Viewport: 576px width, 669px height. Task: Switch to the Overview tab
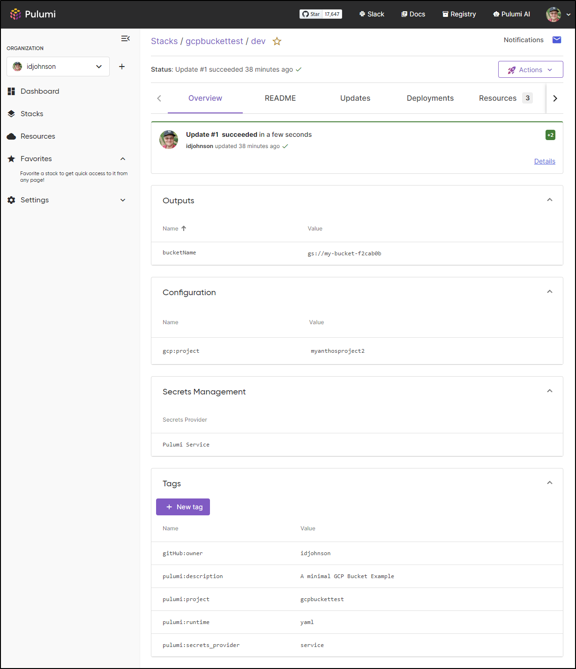point(205,98)
